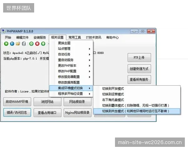188x150 pixels.
Task: Open the IT技术资讯 menu
Action: pos(94,37)
